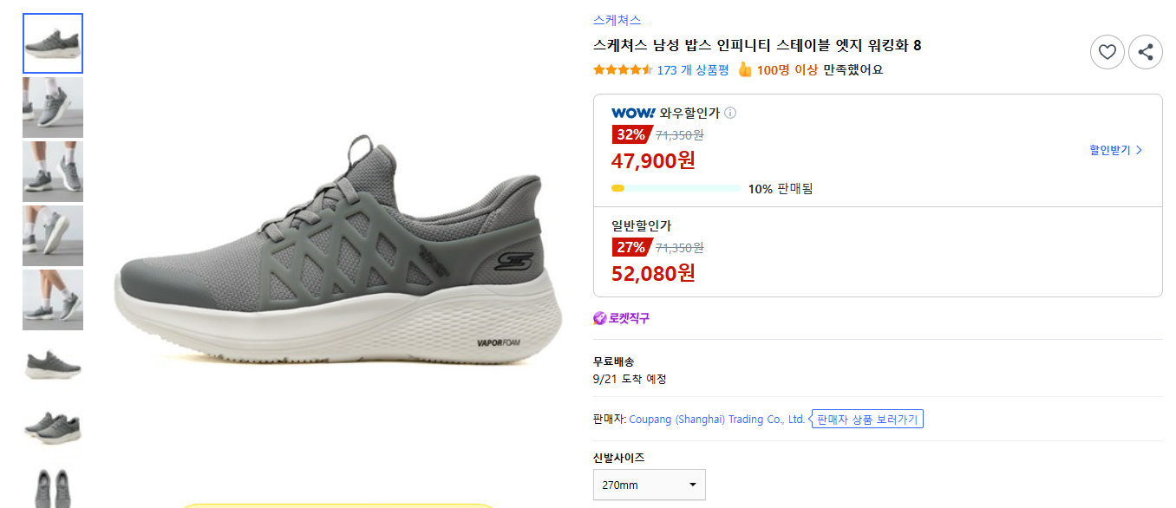Select third thumbnail with model's legs
Viewport: 1176px width, 508px height.
pyautogui.click(x=53, y=172)
